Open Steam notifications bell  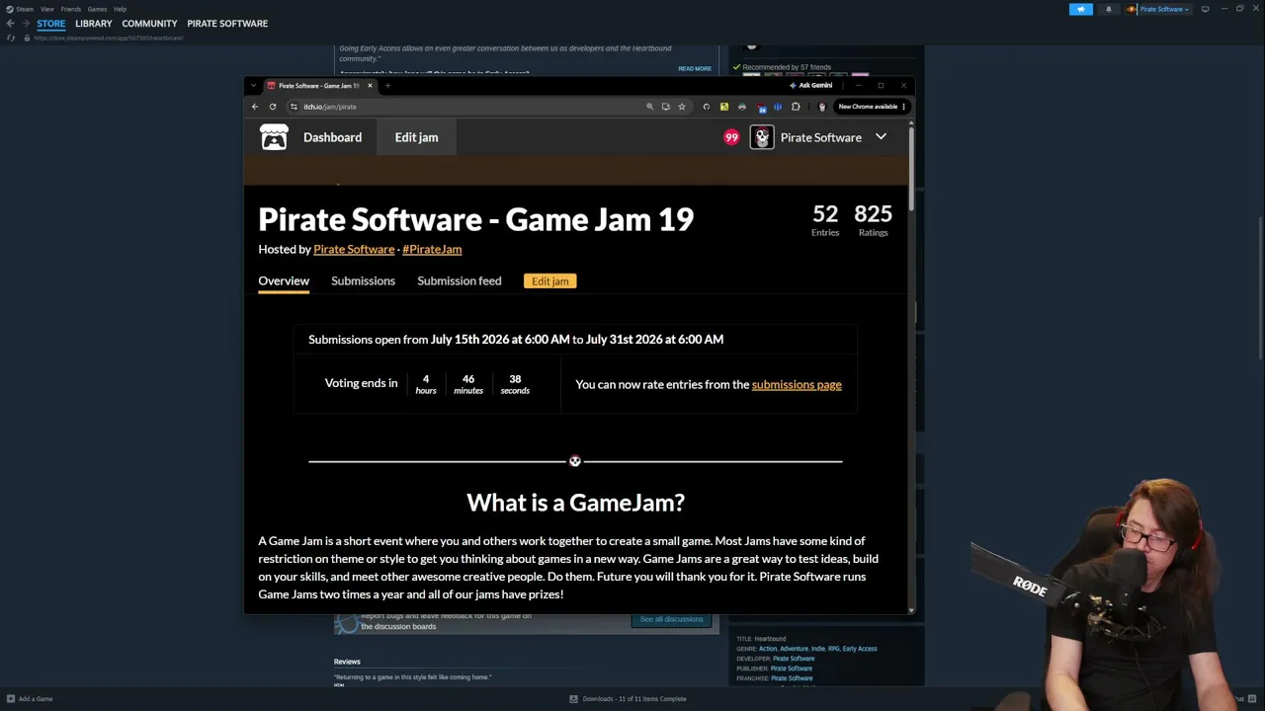(1108, 9)
